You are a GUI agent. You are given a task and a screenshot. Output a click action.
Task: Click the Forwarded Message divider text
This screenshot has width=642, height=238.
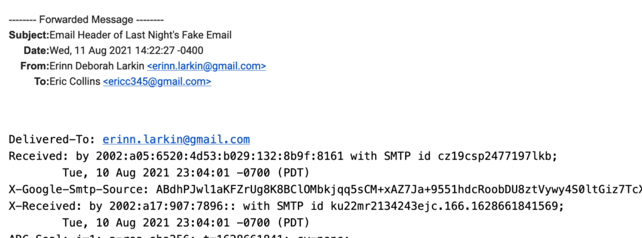87,19
